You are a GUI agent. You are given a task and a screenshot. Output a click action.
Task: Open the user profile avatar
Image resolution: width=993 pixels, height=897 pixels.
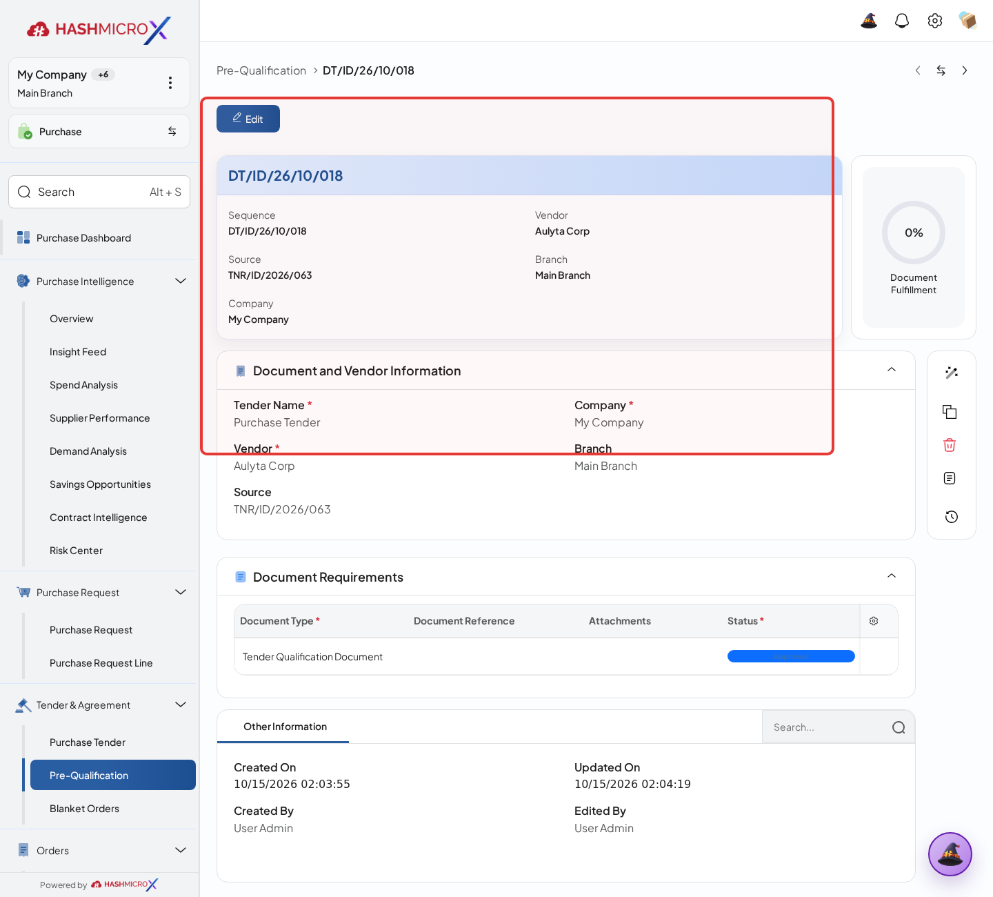click(x=968, y=21)
